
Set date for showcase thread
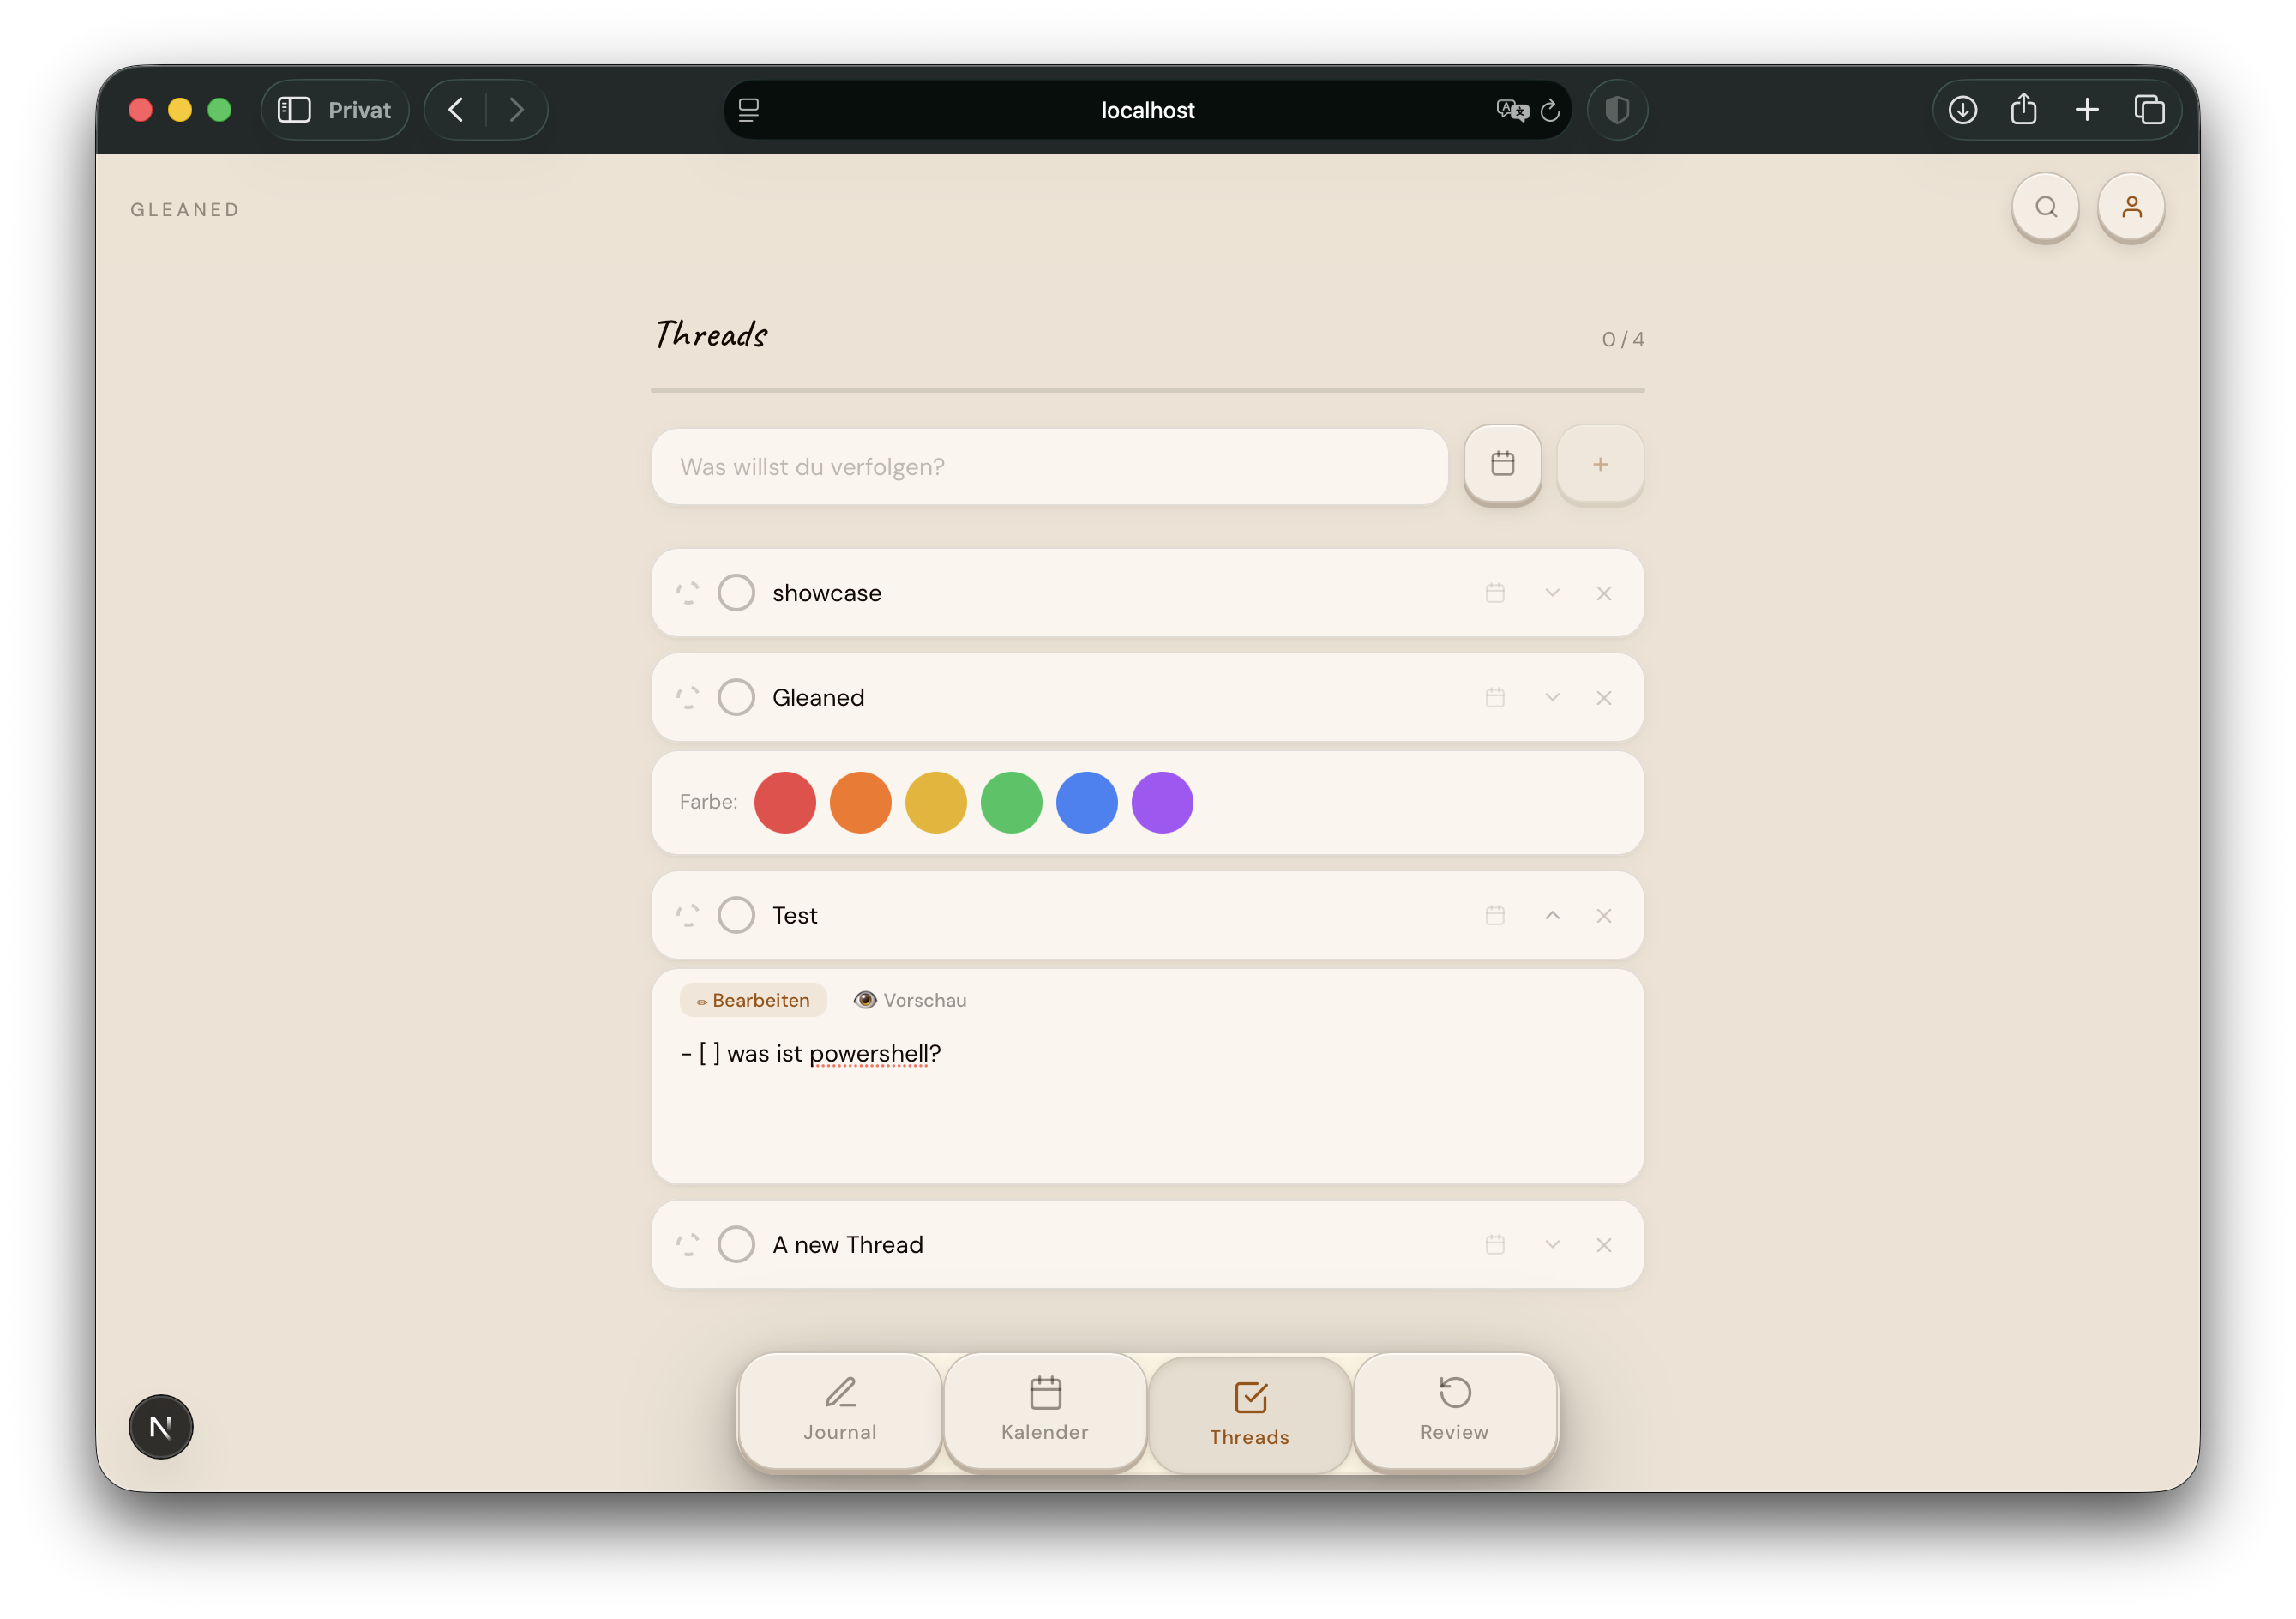pos(1495,593)
